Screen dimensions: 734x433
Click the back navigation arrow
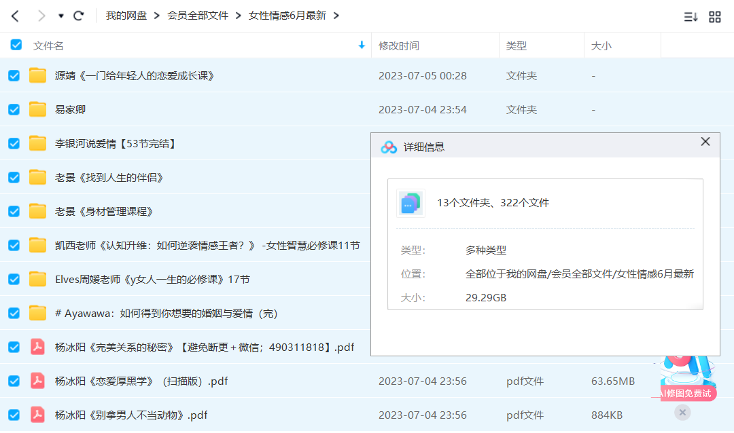point(15,16)
